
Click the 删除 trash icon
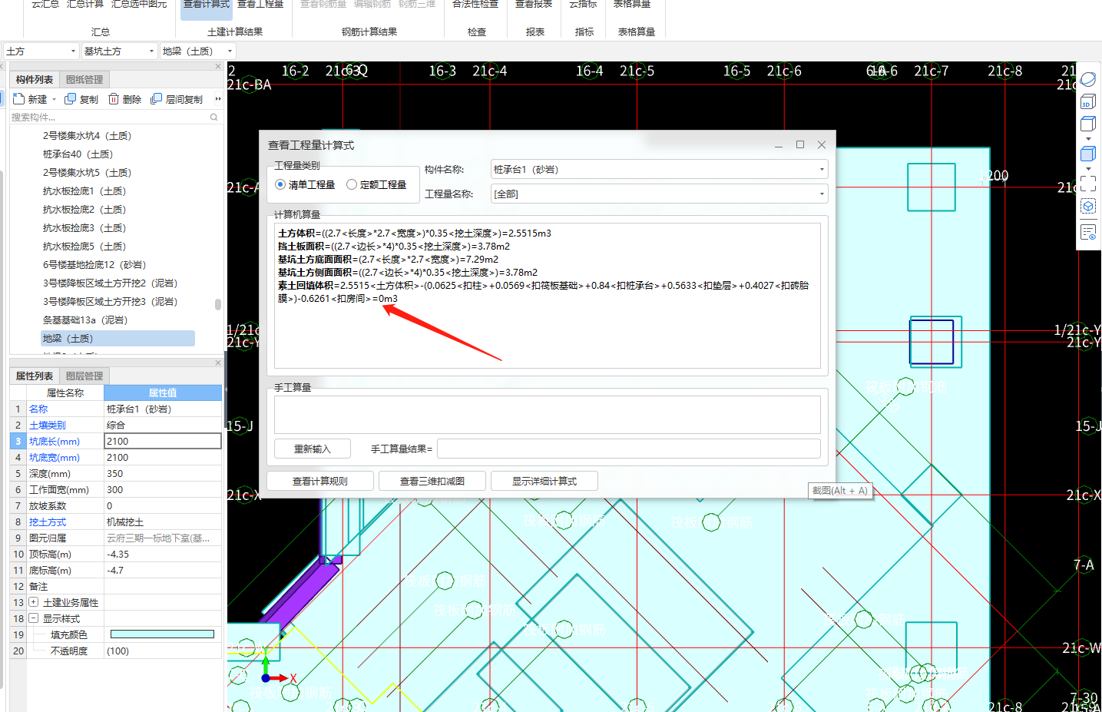click(x=114, y=99)
